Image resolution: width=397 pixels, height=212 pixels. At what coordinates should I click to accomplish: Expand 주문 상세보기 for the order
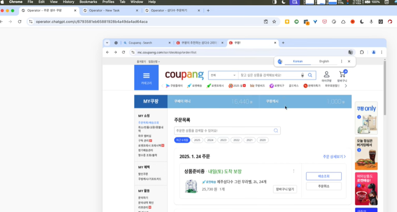tap(334, 157)
